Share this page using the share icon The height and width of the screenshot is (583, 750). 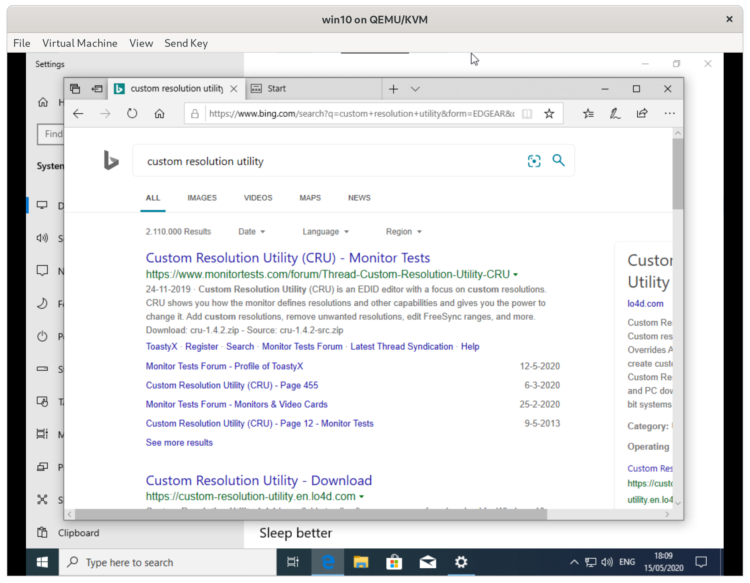642,113
